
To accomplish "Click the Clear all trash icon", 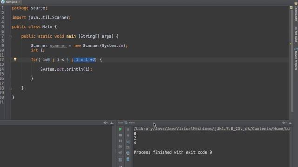I will pos(128,159).
